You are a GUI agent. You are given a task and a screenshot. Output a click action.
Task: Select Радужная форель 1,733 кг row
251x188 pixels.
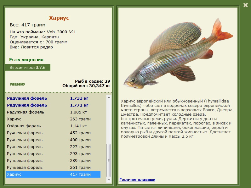[53, 98]
